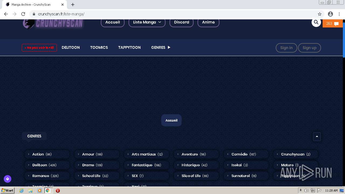Screen dimensions: 345x194
Task: Open Internet Explorer from the taskbar
Action: [22, 190]
